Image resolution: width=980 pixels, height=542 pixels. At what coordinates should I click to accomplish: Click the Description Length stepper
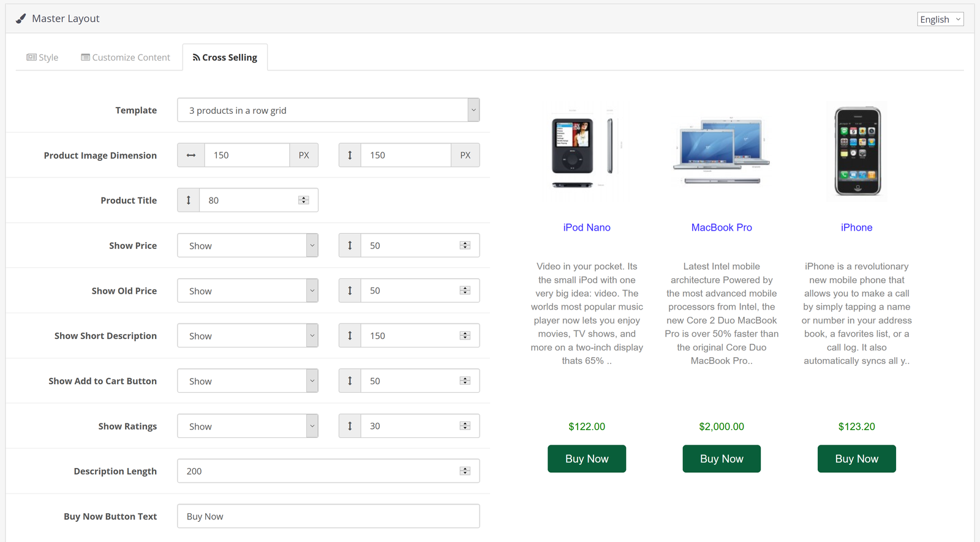[466, 471]
